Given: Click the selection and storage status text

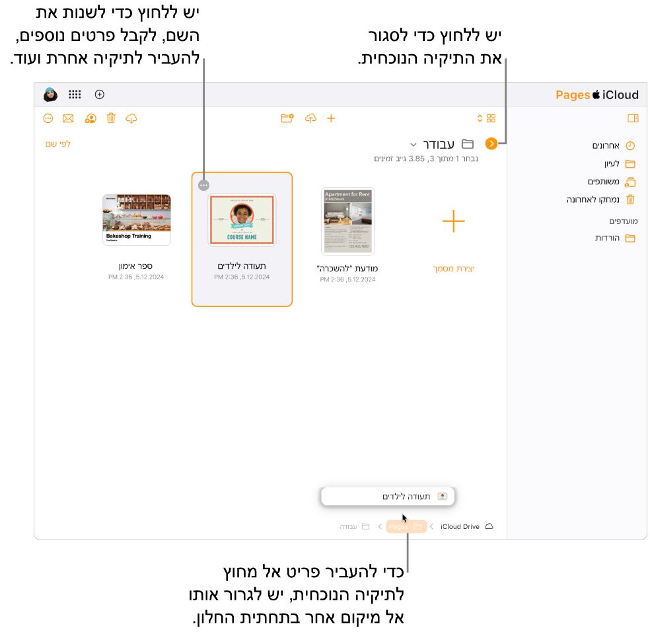Looking at the screenshot, I should click(426, 158).
